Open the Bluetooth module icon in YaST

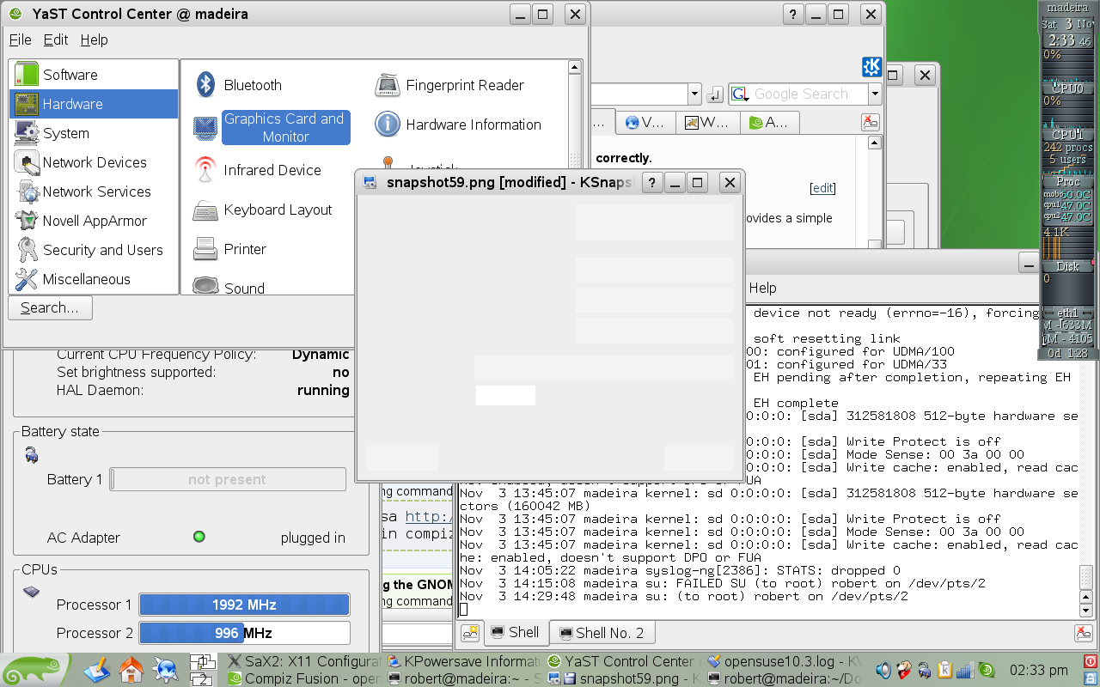coord(205,84)
